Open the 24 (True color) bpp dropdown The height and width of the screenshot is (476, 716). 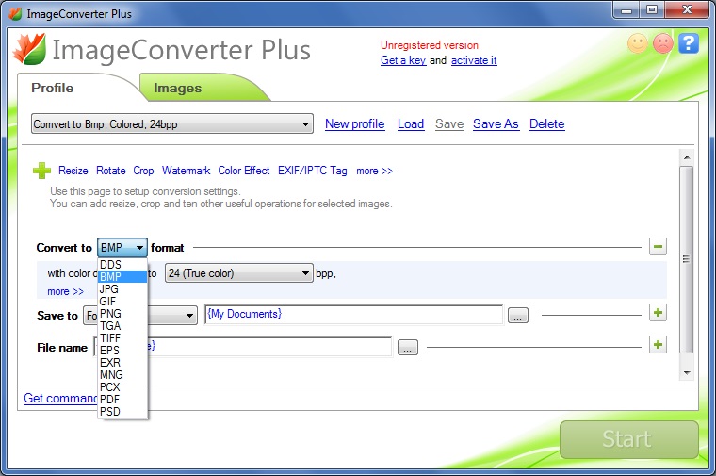coord(238,273)
